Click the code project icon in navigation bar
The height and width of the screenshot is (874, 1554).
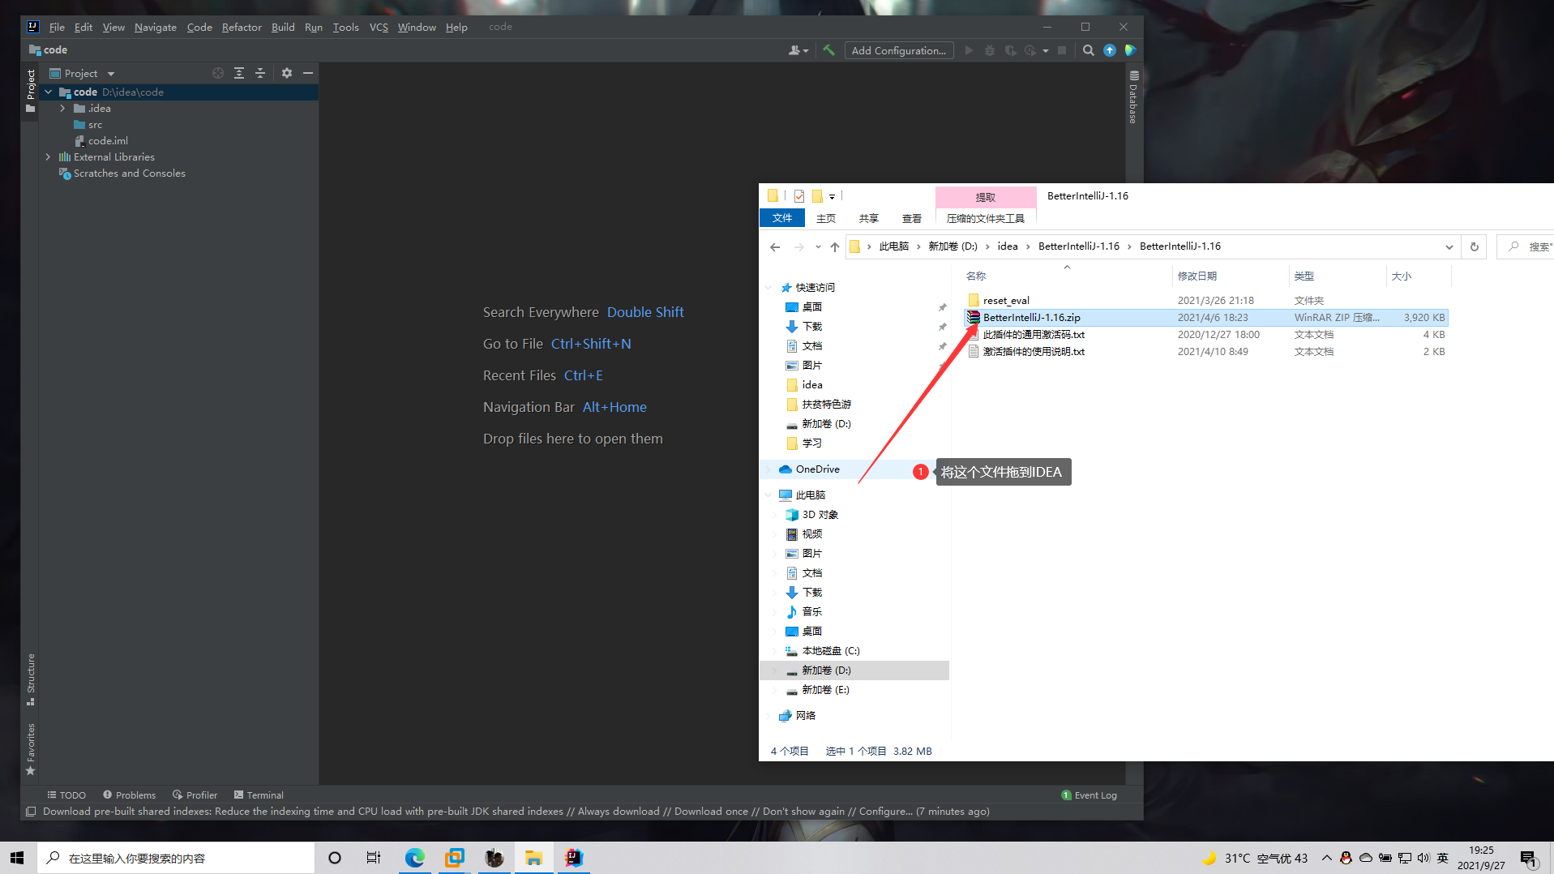(x=35, y=49)
